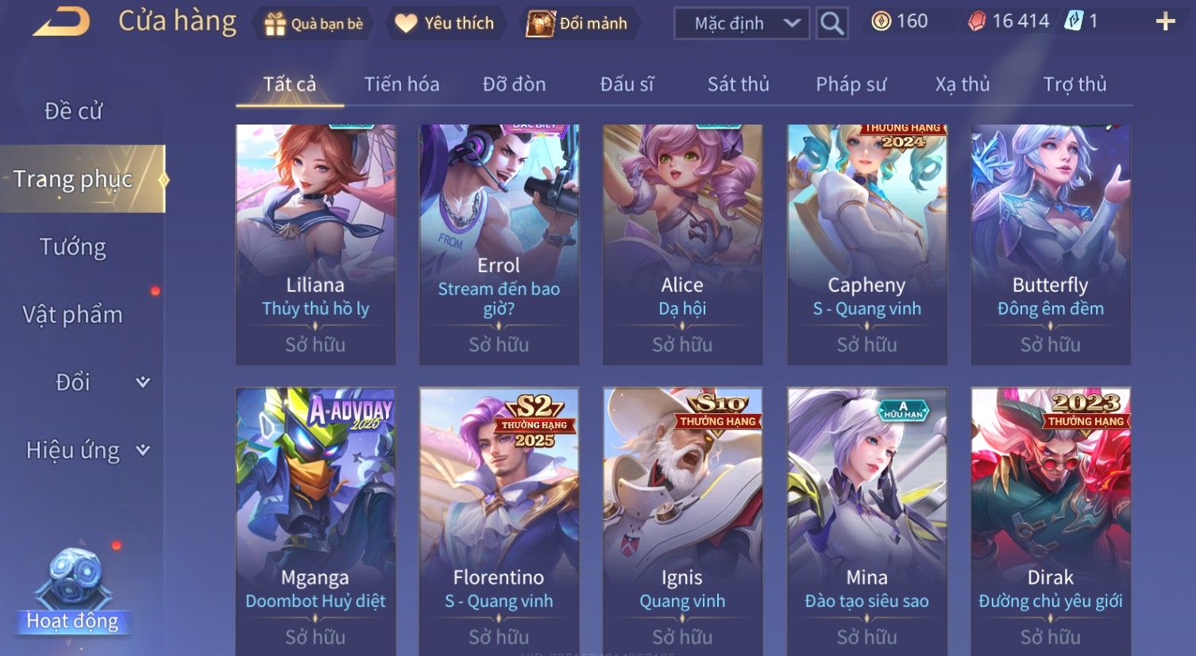Click the gift box Quà bạn bè icon

(x=275, y=24)
